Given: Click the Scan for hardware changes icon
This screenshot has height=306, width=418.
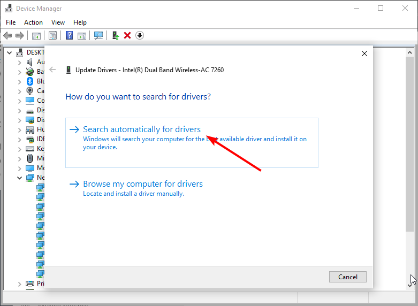Looking at the screenshot, I should click(98, 35).
